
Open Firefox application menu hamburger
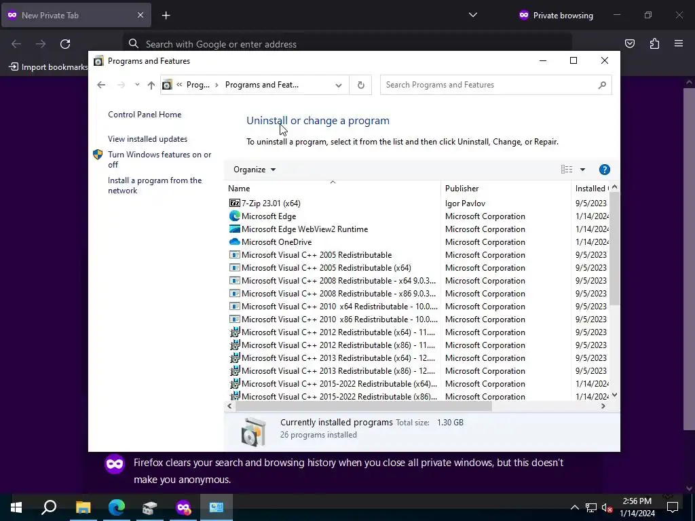[679, 43]
